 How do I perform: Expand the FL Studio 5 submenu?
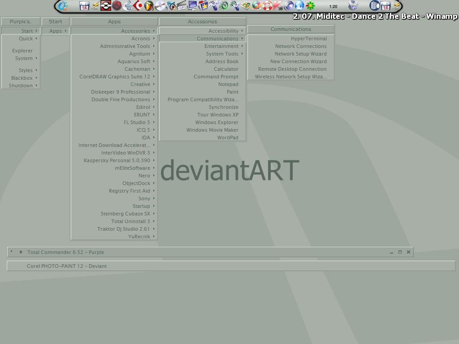(x=114, y=122)
